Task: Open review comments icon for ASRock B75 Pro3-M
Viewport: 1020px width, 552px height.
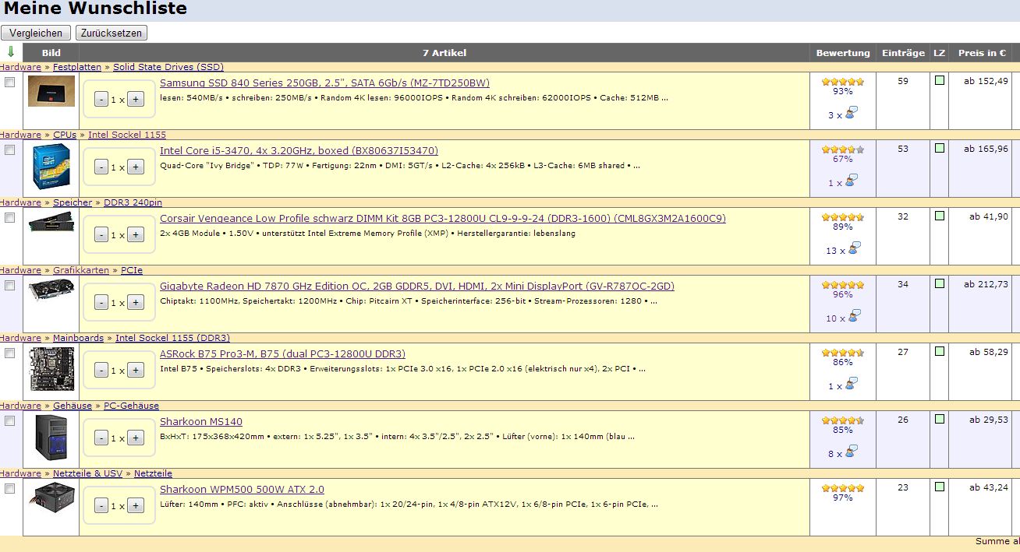Action: pyautogui.click(x=852, y=384)
